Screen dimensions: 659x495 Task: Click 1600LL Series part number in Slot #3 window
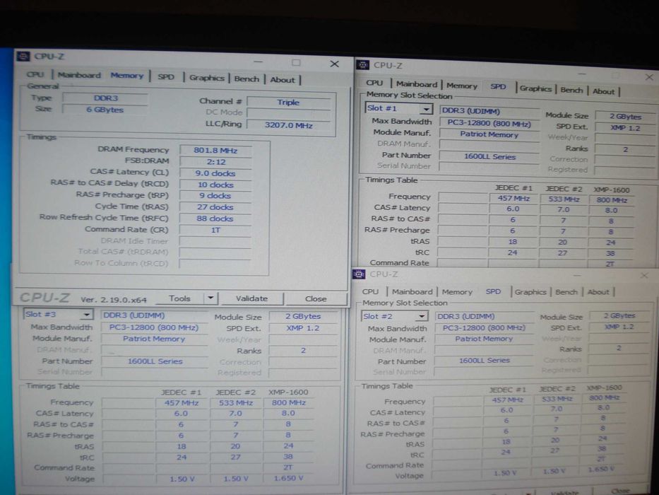(x=155, y=361)
